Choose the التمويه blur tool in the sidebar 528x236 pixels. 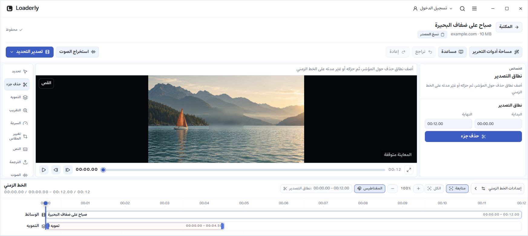click(x=17, y=97)
